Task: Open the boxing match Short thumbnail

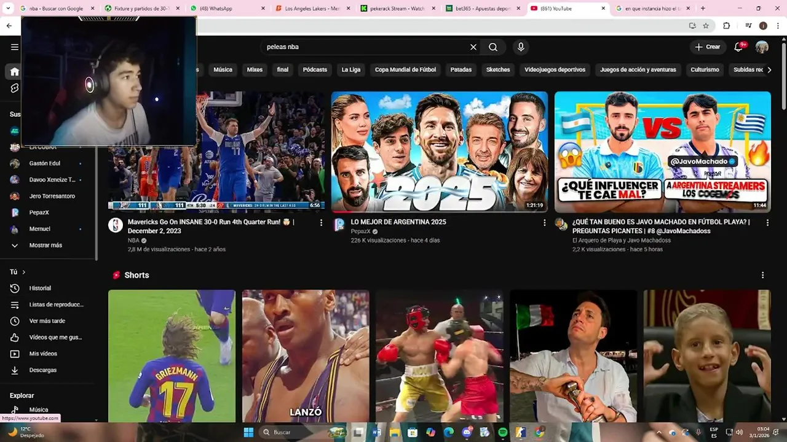Action: coord(440,356)
